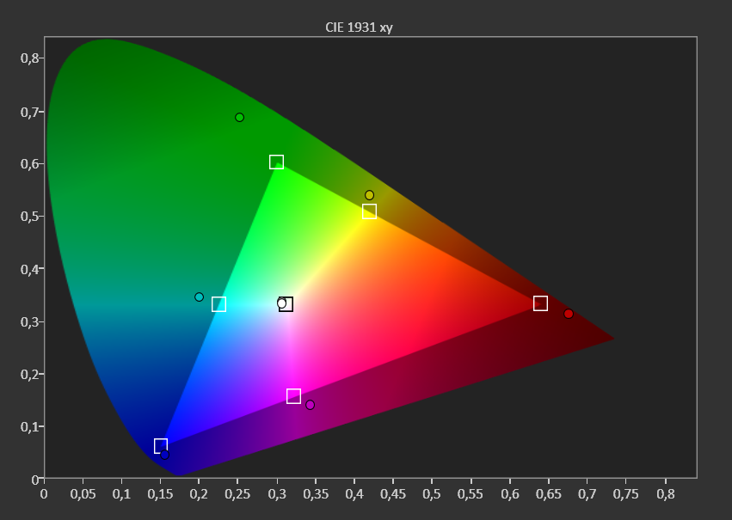Select the measured magenta circle point
Viewport: 732px width, 520px height.
[310, 405]
